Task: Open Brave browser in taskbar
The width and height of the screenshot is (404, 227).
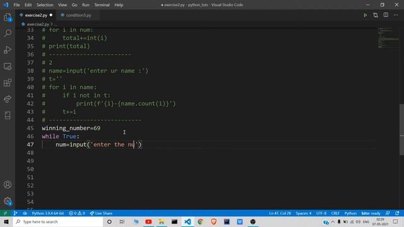Action: (213, 221)
